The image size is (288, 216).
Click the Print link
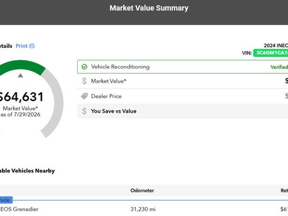[x=21, y=46]
